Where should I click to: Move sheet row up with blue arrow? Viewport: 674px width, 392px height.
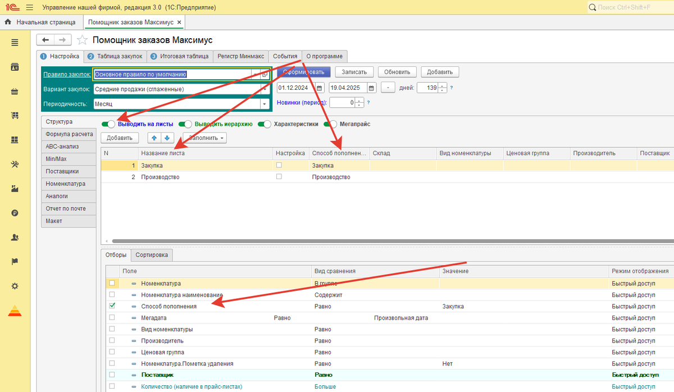pyautogui.click(x=155, y=138)
